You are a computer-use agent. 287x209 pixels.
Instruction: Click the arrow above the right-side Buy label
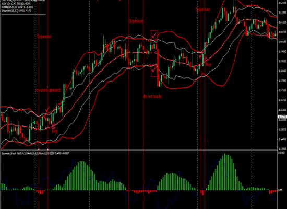coord(205,59)
